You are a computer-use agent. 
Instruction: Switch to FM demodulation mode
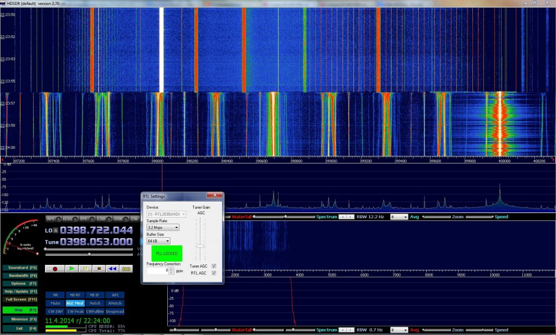click(x=84, y=219)
